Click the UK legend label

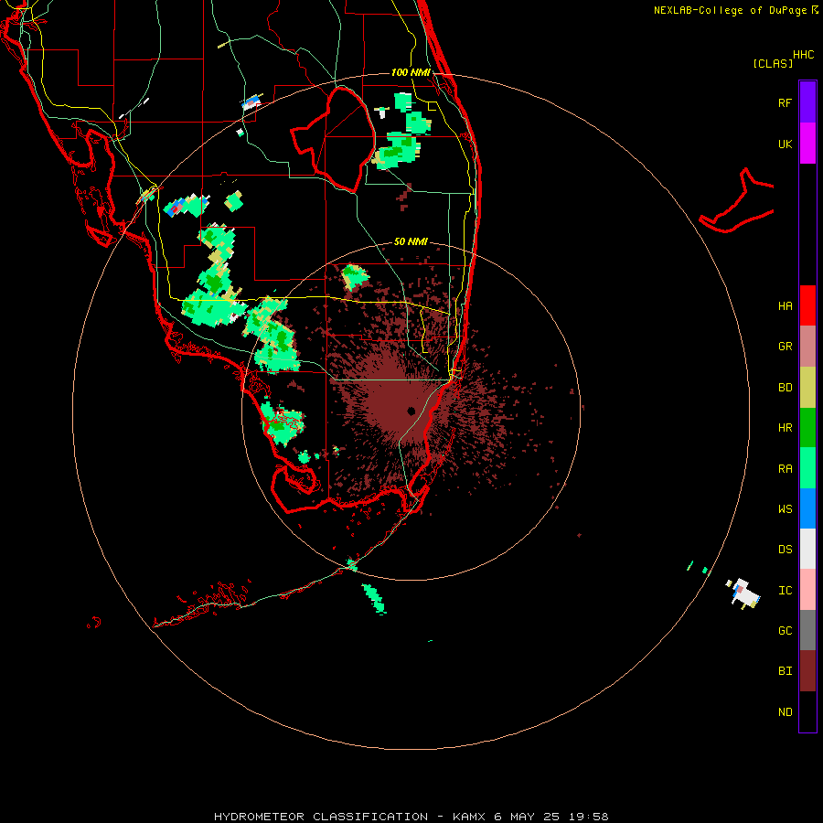tap(785, 144)
